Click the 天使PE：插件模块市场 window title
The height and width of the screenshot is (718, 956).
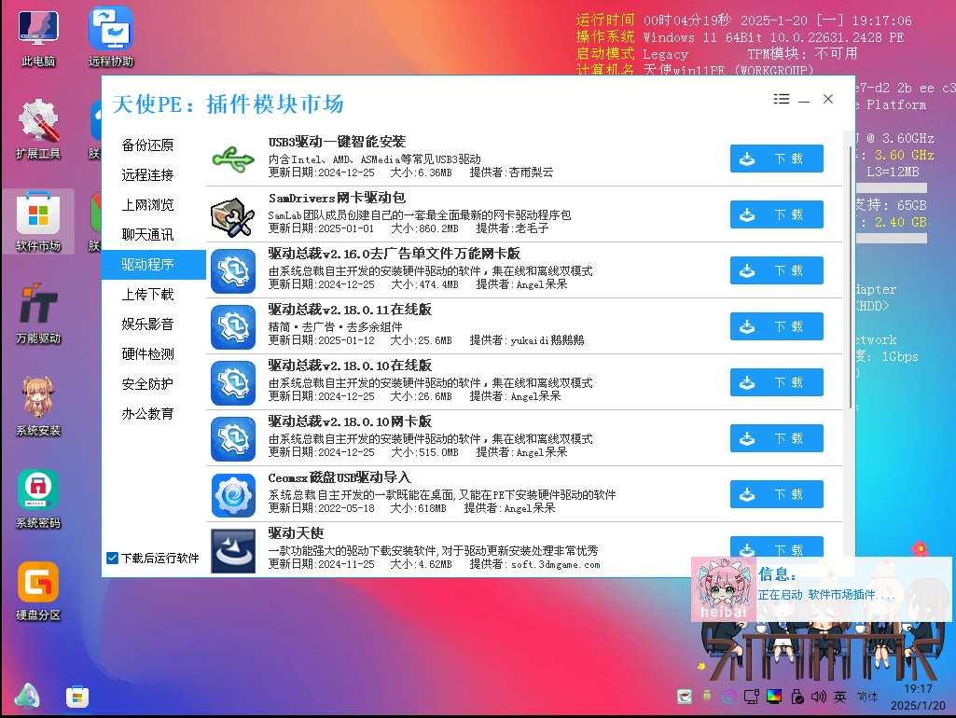pos(228,104)
